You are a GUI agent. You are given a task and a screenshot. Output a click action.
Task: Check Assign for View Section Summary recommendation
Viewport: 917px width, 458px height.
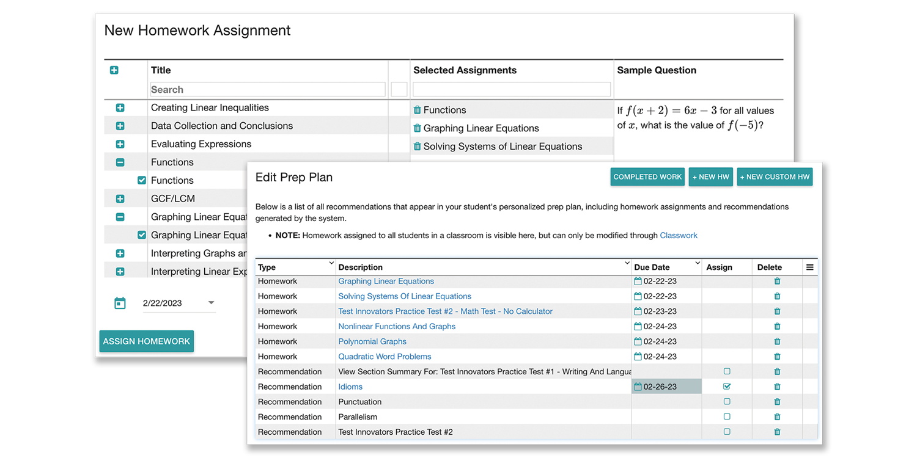pyautogui.click(x=727, y=371)
